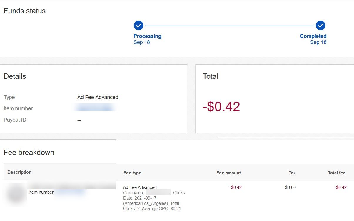The height and width of the screenshot is (221, 354).
Task: Click the Processing checkmark status icon
Action: pyautogui.click(x=138, y=26)
